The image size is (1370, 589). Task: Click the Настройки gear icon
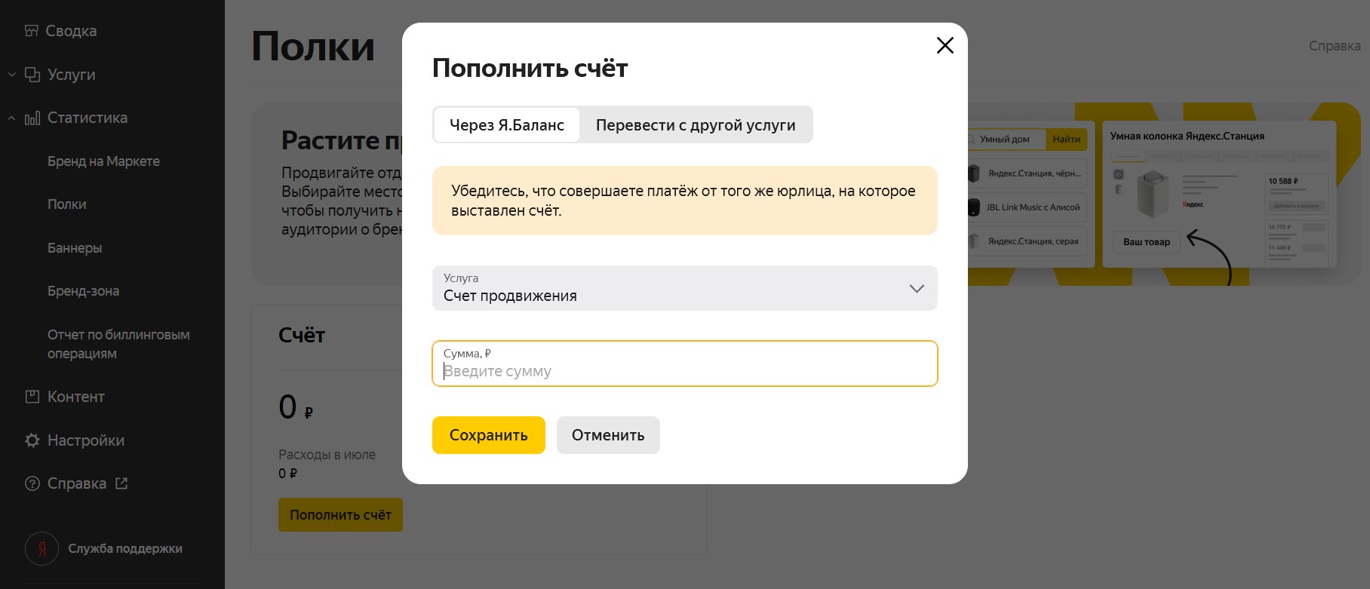click(x=32, y=440)
